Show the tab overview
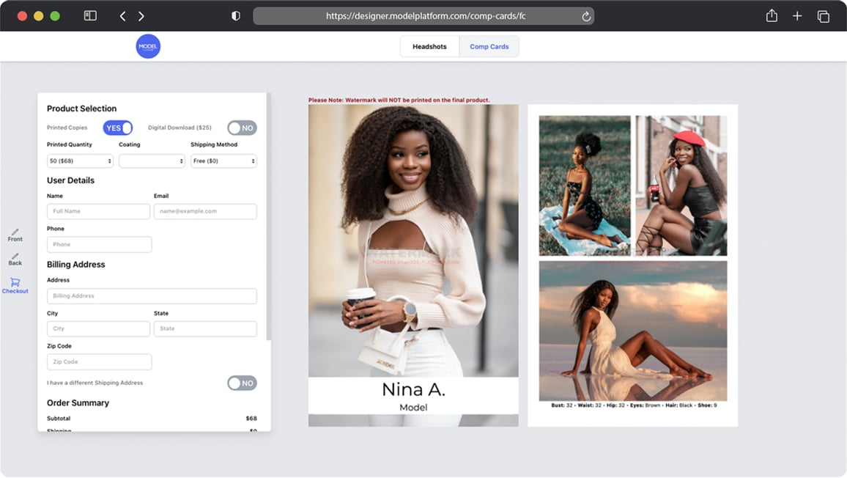 click(824, 16)
